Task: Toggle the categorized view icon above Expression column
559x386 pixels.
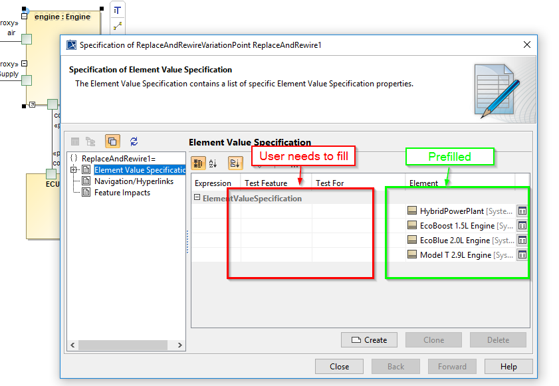Action: (x=198, y=163)
